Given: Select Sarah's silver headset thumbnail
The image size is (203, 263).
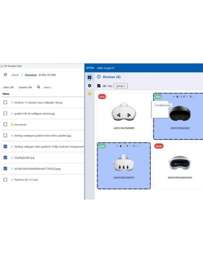Looking at the screenshot, I should (x=180, y=163).
